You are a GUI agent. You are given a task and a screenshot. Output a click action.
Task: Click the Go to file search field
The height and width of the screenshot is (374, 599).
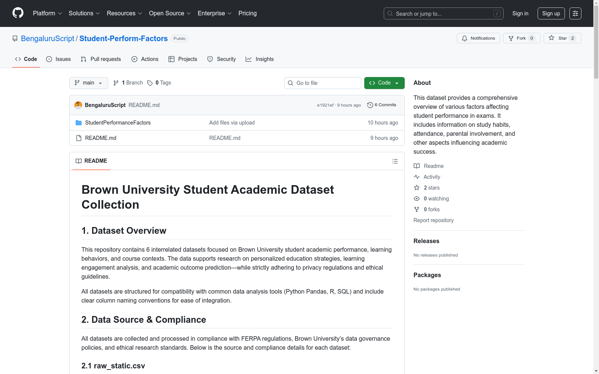click(323, 83)
